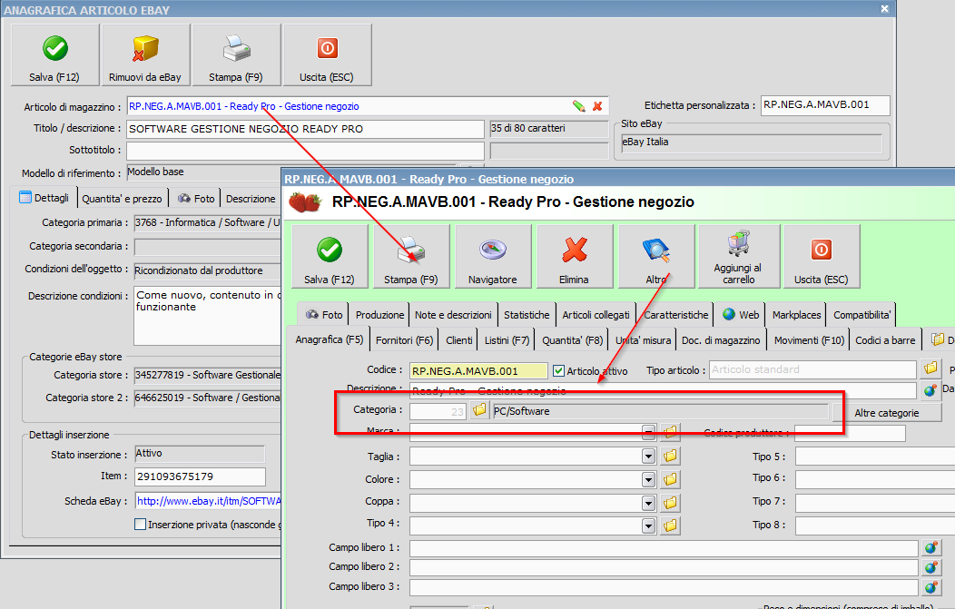Click globe icon beside Campo libero 2

pyautogui.click(x=930, y=567)
